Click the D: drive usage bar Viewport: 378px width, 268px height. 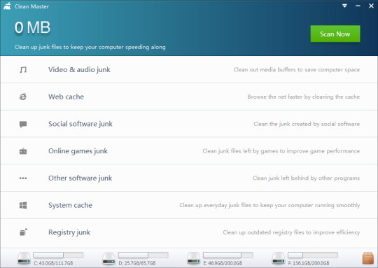tap(143, 255)
